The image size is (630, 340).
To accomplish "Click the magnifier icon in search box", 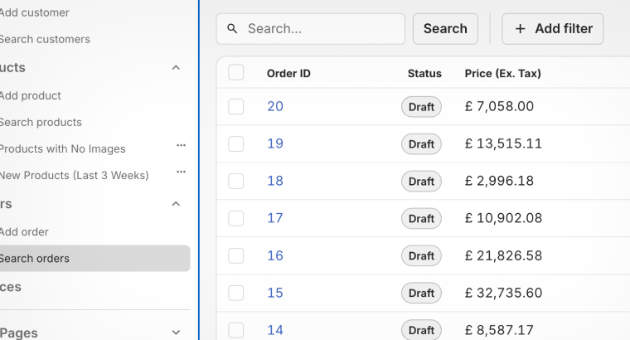I will (x=233, y=29).
